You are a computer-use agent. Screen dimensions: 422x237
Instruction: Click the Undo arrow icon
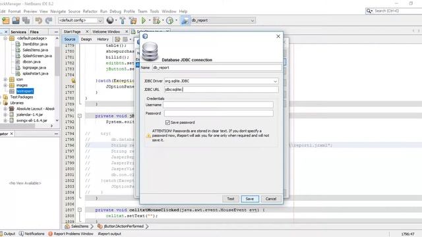38,20
